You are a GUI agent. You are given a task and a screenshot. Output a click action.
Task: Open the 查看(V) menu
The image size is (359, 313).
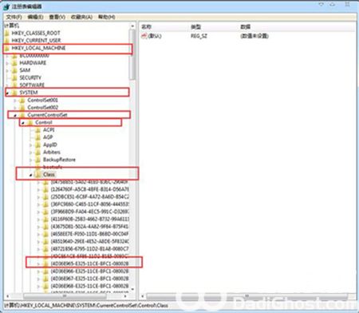[57, 17]
